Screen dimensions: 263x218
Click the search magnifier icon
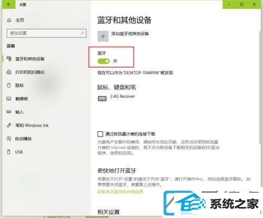82,33
